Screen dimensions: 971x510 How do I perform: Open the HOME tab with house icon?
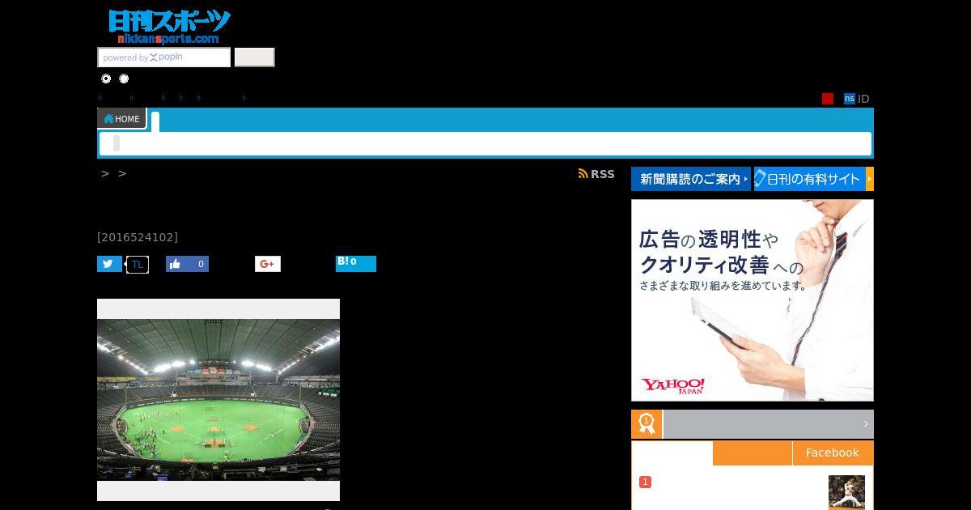121,119
